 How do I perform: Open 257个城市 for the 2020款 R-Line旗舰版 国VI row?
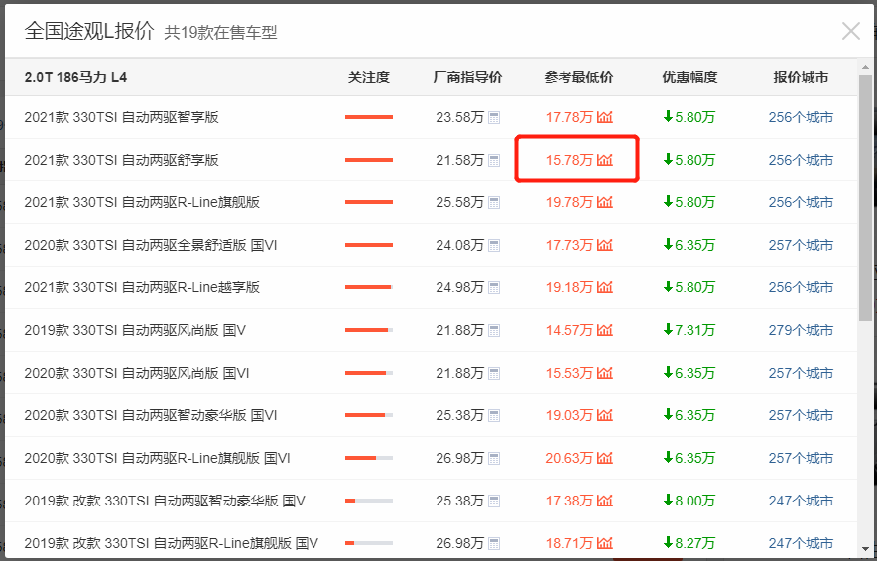coord(801,458)
